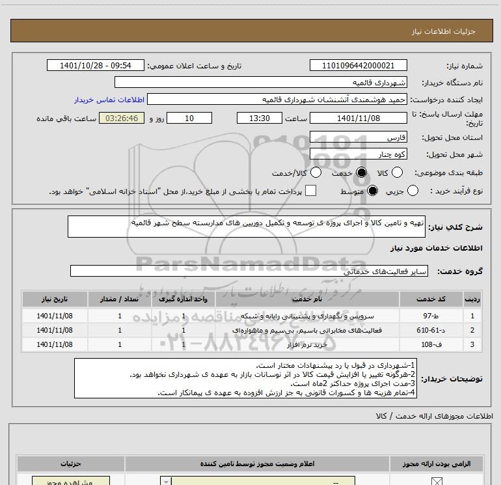Toggle the اسناد خزانه اسلامی payment checkbox
The width and height of the screenshot is (501, 485).
click(x=310, y=191)
